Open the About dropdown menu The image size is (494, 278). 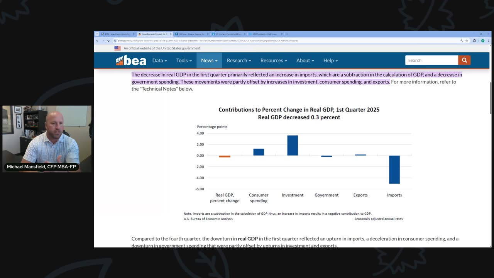[x=305, y=61]
